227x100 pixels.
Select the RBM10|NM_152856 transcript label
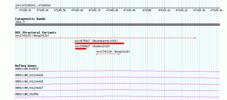pos(27,94)
